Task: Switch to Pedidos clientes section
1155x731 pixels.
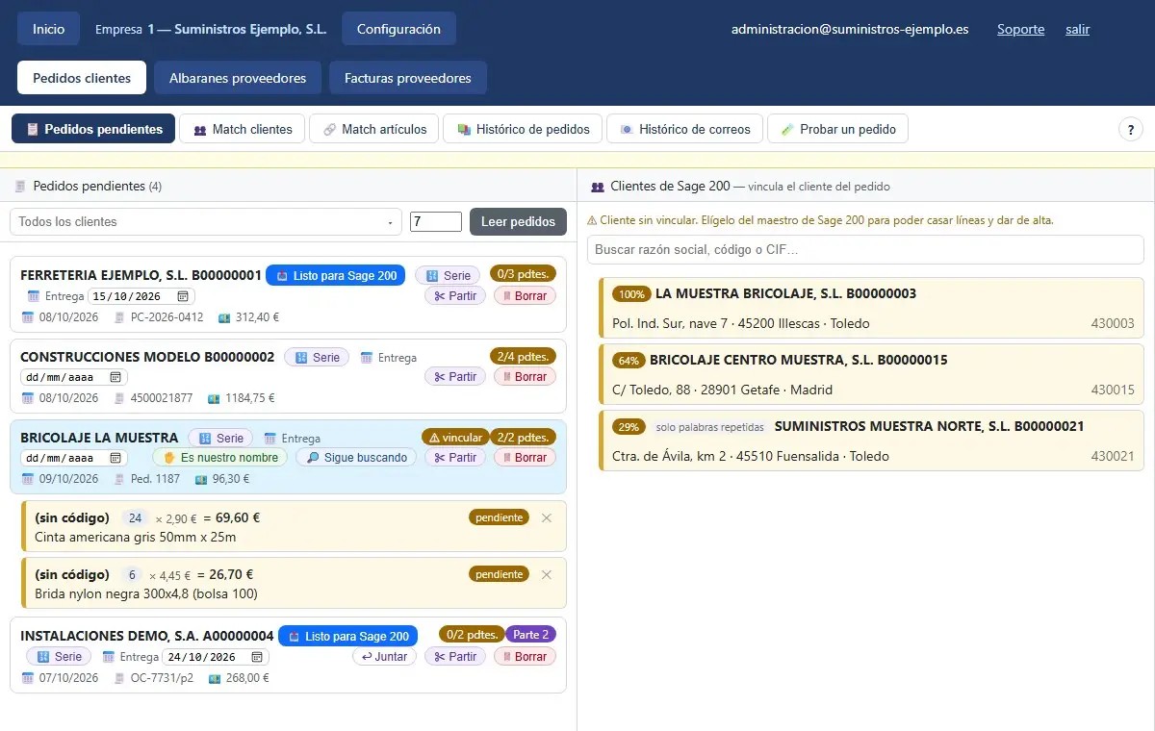Action: coord(82,78)
